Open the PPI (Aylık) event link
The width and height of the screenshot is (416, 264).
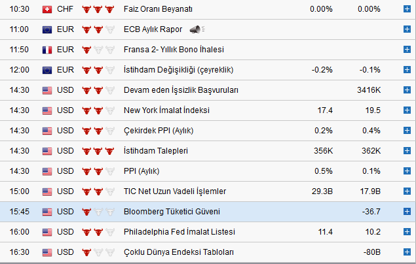142,171
